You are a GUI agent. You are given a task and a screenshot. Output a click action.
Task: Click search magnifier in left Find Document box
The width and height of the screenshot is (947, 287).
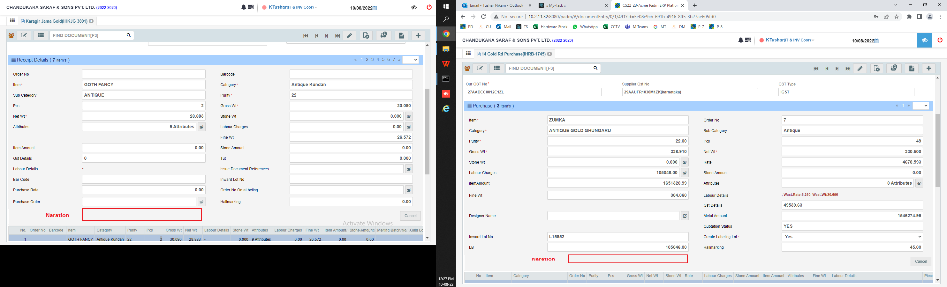click(x=129, y=35)
